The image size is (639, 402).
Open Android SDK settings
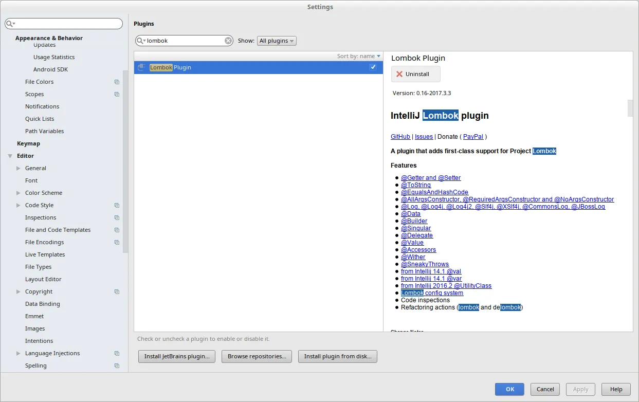pyautogui.click(x=50, y=69)
